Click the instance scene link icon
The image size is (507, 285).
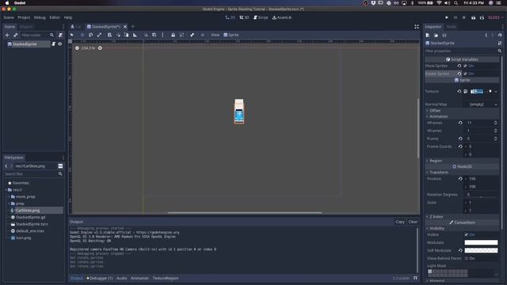click(16, 35)
